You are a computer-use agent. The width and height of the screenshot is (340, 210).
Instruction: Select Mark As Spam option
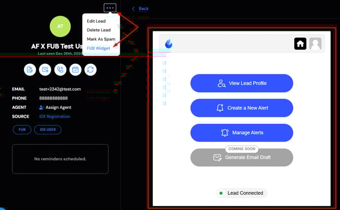point(100,39)
